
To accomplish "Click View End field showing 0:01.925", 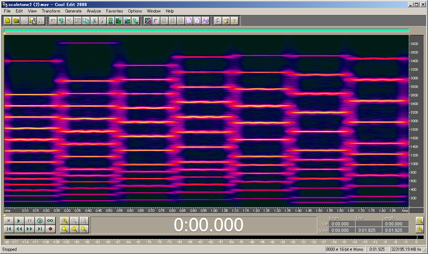I will click(369, 230).
